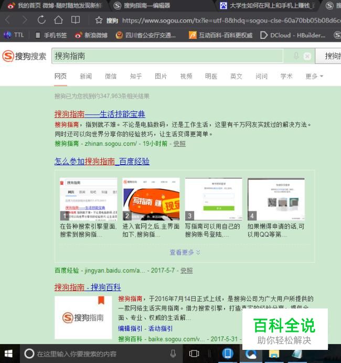
Task: Click the Sogou search logo
Action: point(24,56)
